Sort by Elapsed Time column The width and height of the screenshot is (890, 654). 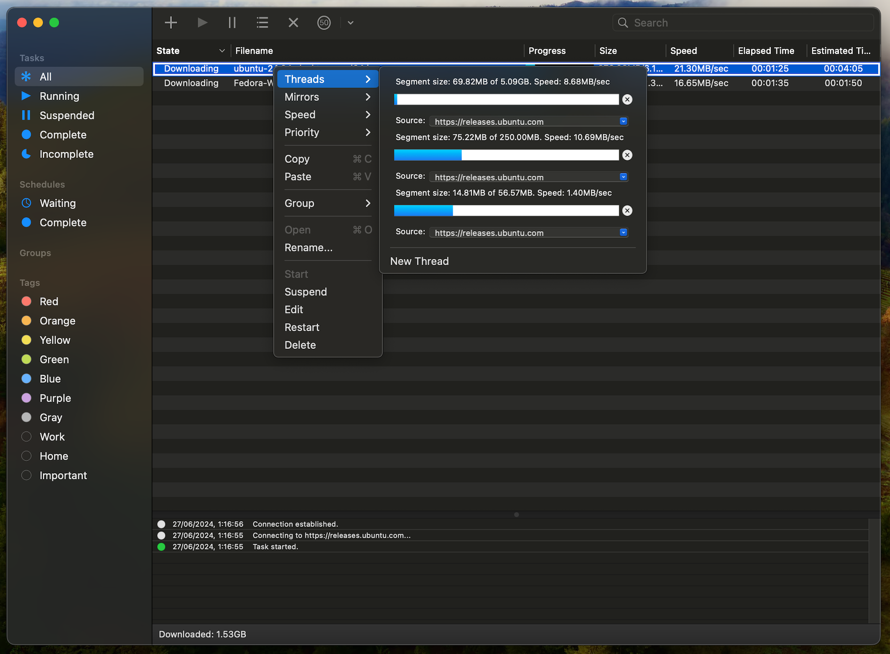pos(770,51)
